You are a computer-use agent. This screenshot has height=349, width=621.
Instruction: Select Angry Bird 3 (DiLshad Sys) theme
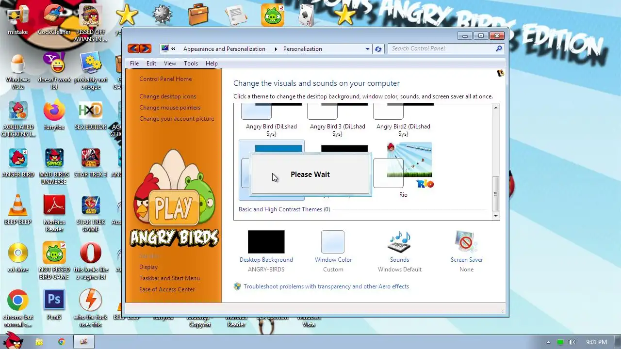pos(337,121)
